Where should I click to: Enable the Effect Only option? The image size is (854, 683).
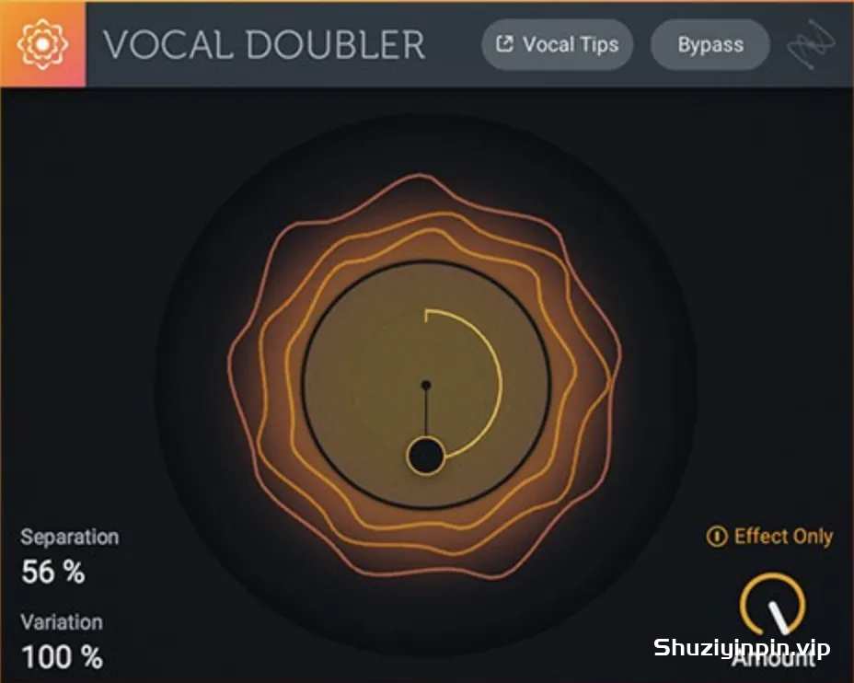769,537
